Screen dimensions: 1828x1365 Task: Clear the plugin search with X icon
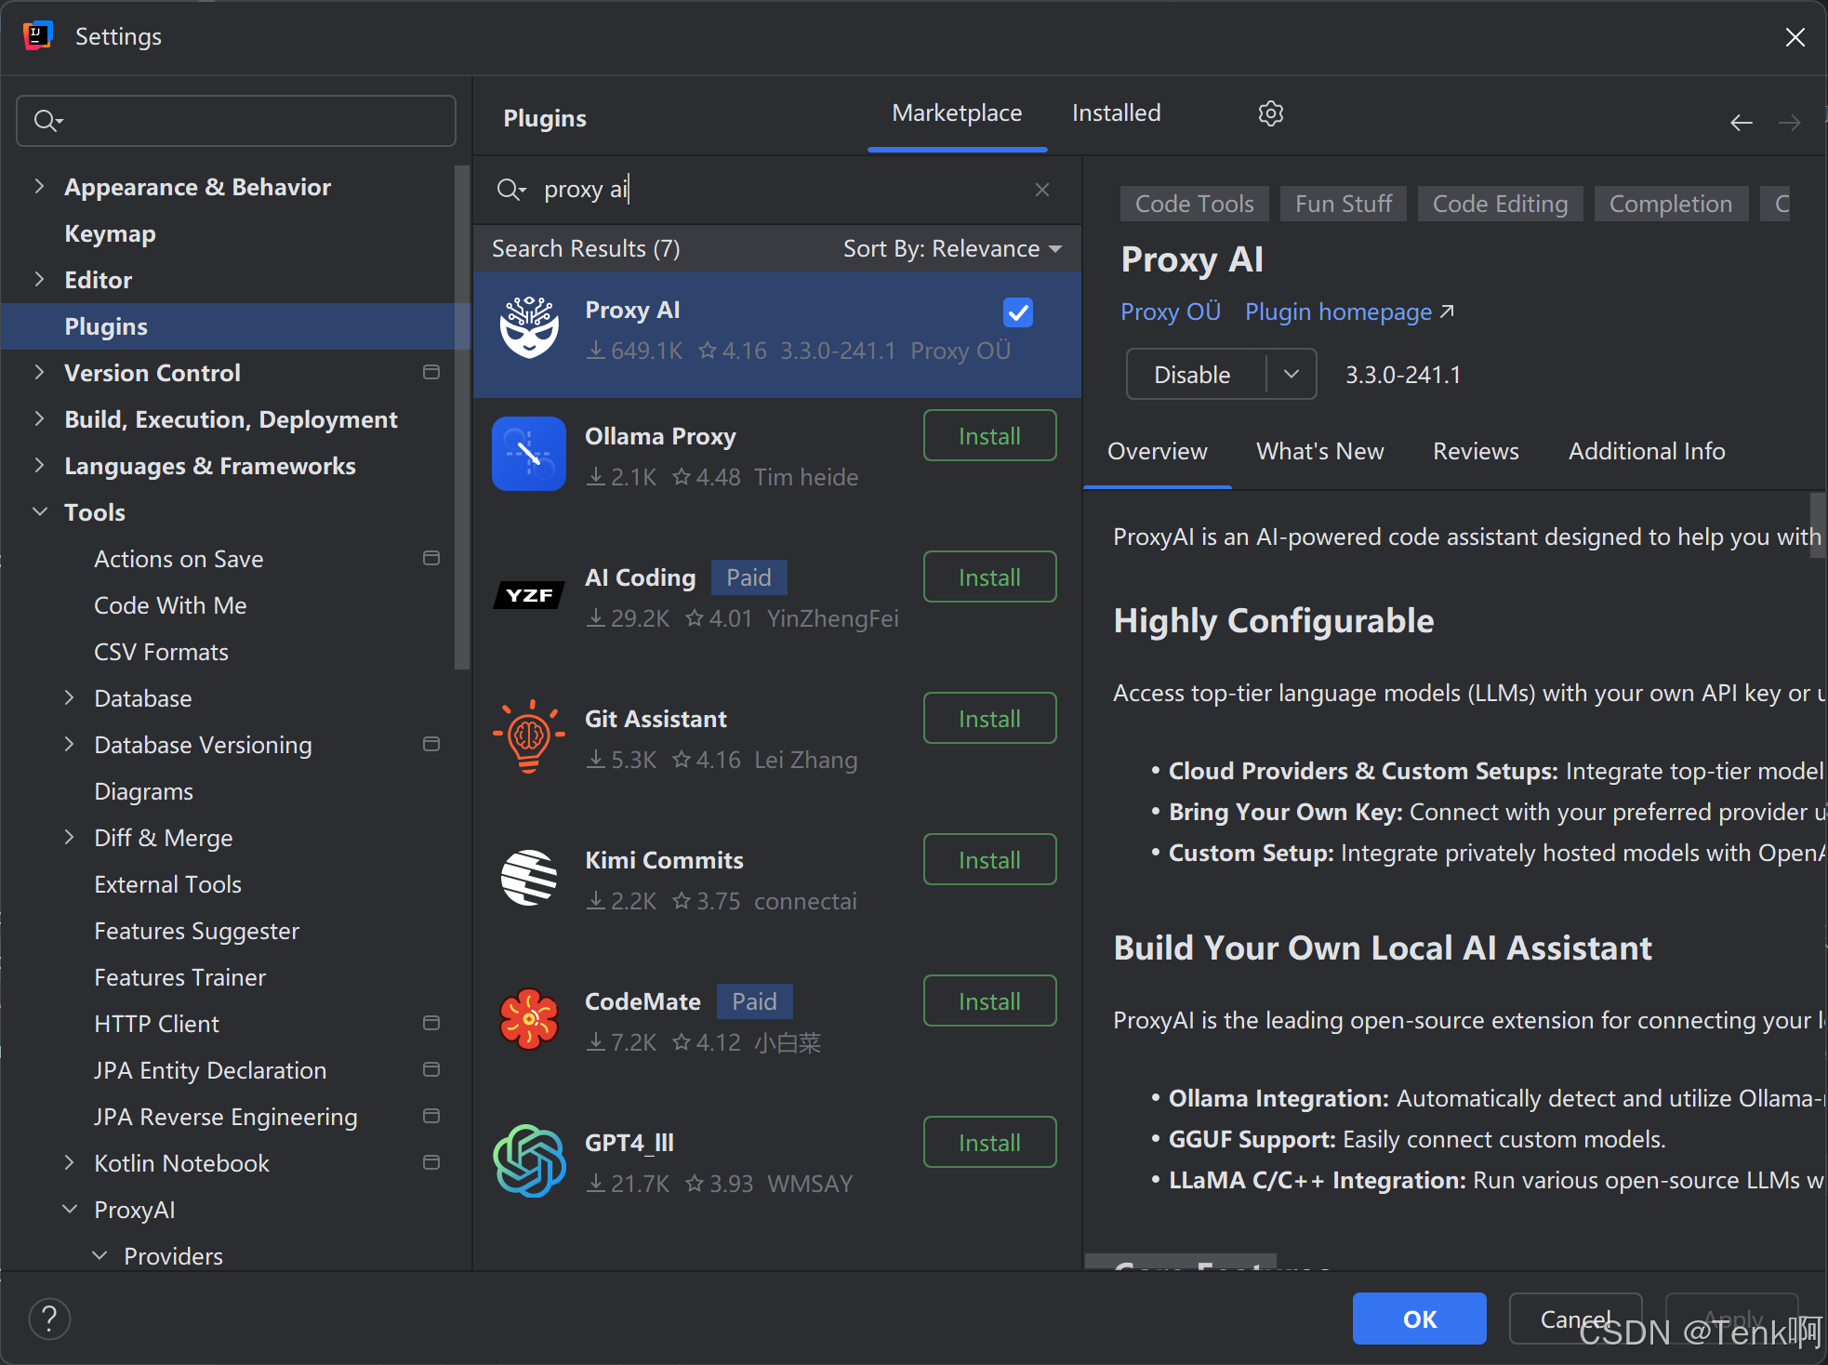pos(1041,190)
